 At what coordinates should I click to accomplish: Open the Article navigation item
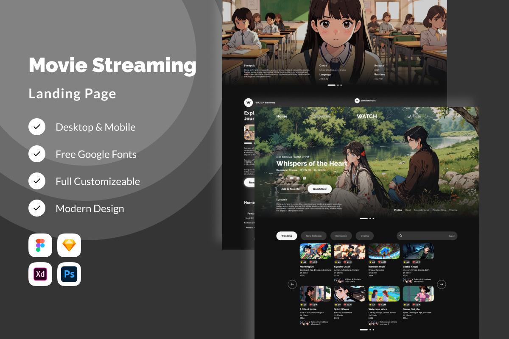point(415,117)
